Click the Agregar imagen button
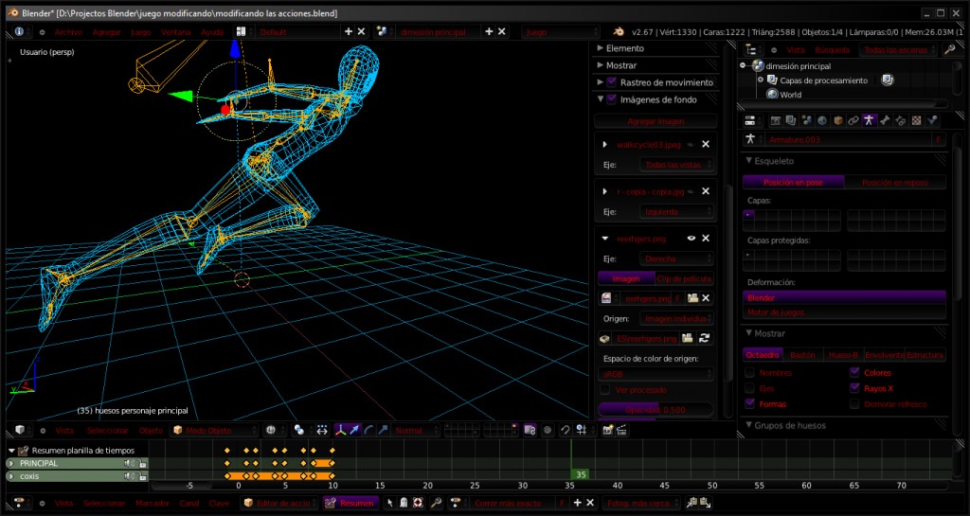Viewport: 970px width, 516px height. (x=656, y=121)
